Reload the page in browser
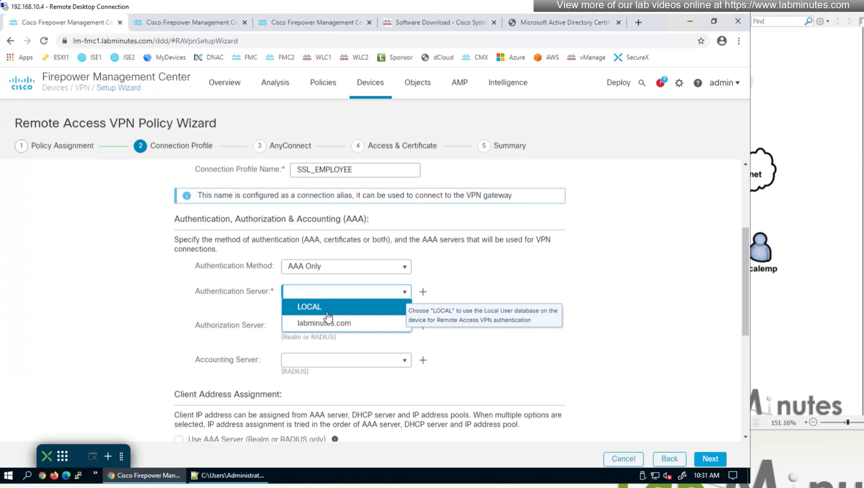This screenshot has height=488, width=864. [44, 41]
